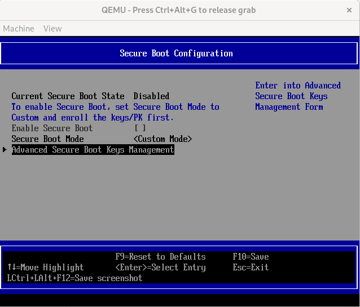
Task: Open the Secure Boot Mode Custom Mode selector
Action: pos(163,139)
